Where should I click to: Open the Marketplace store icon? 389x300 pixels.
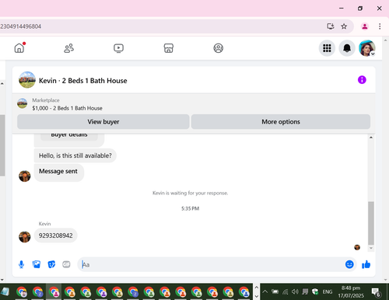[169, 48]
